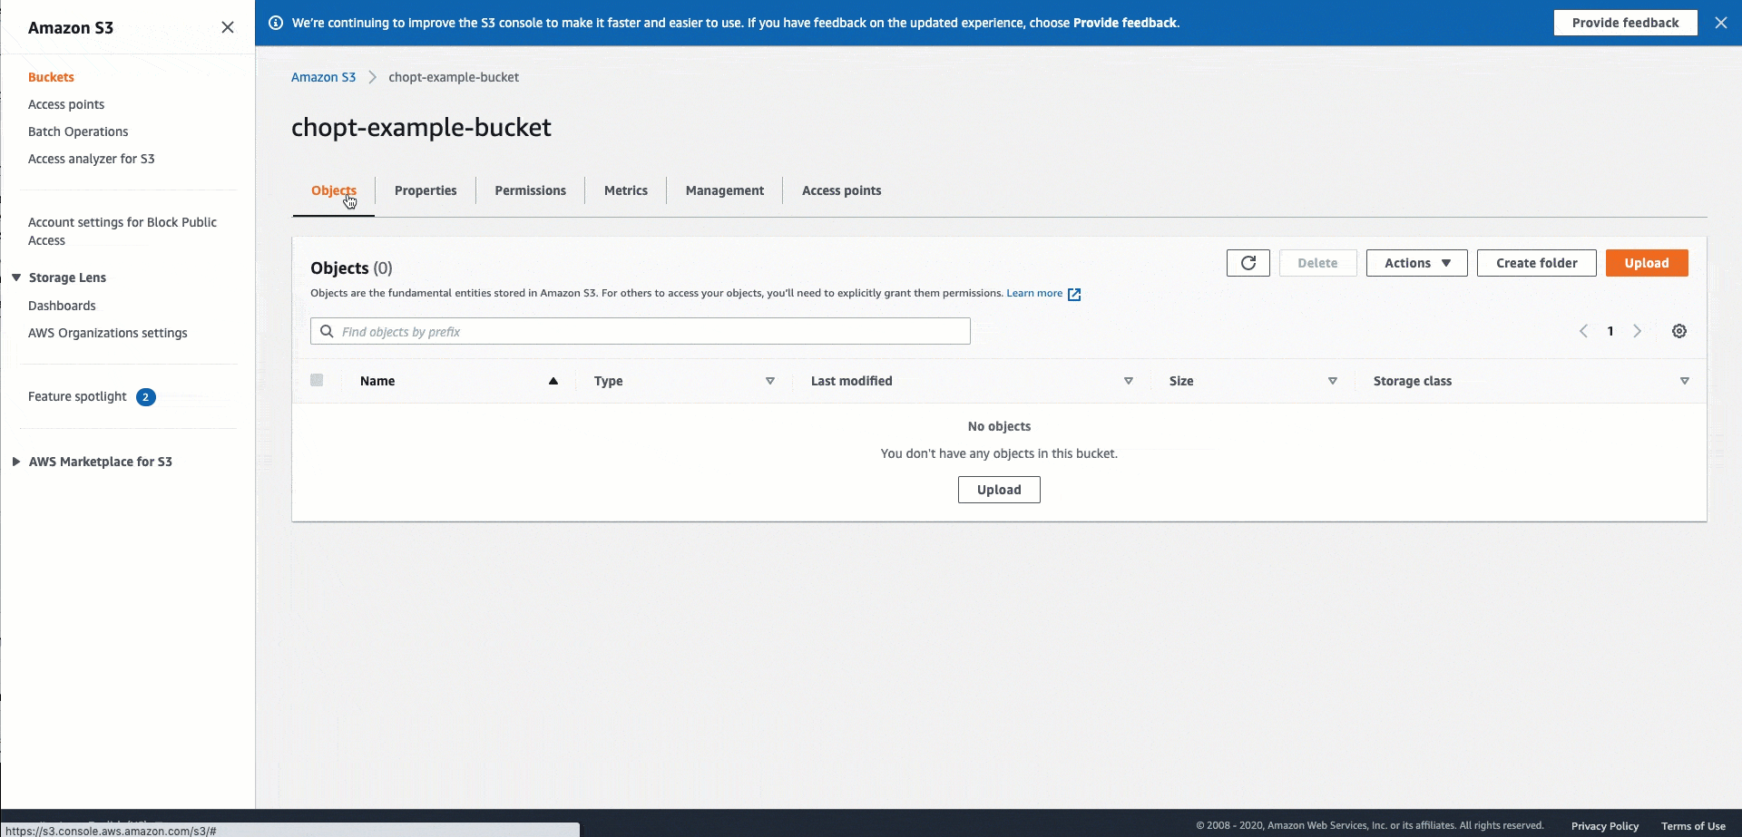The image size is (1742, 837).
Task: Toggle sort direction on the Name column
Action: [553, 381]
